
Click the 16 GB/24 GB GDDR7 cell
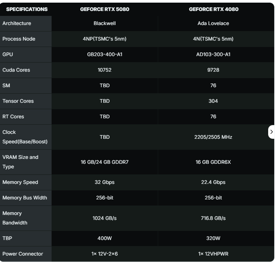pyautogui.click(x=105, y=162)
